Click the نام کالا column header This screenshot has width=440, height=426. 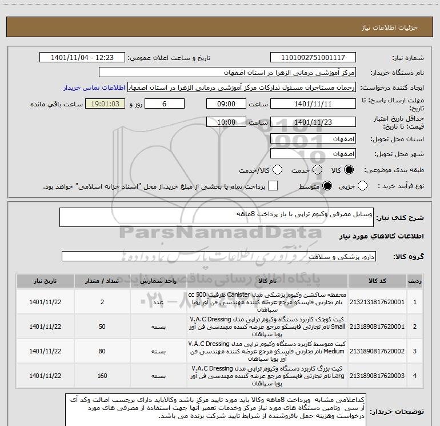[x=267, y=281]
